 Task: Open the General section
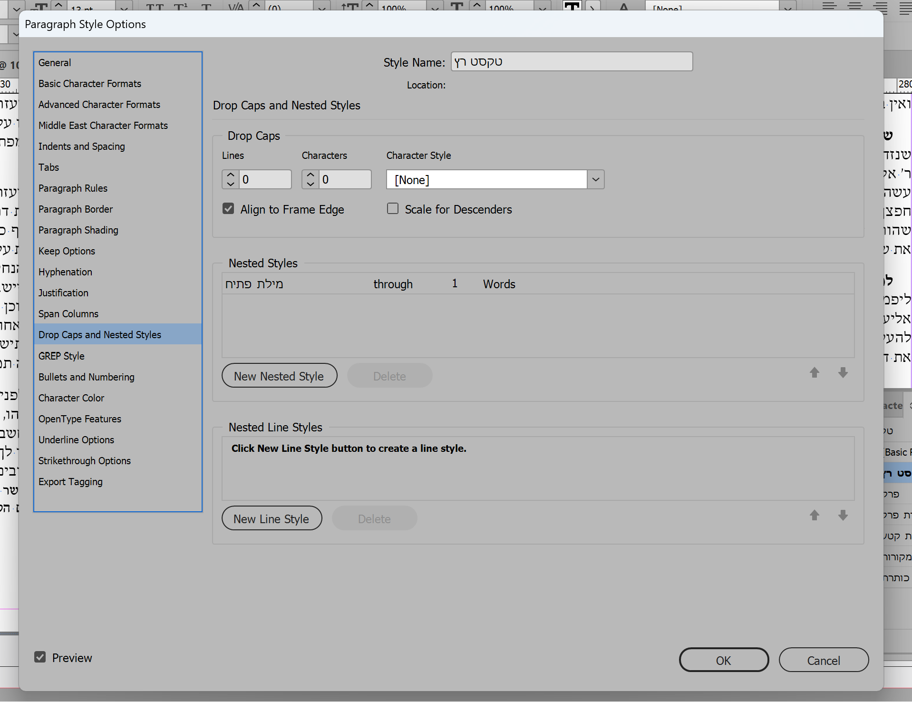118,63
